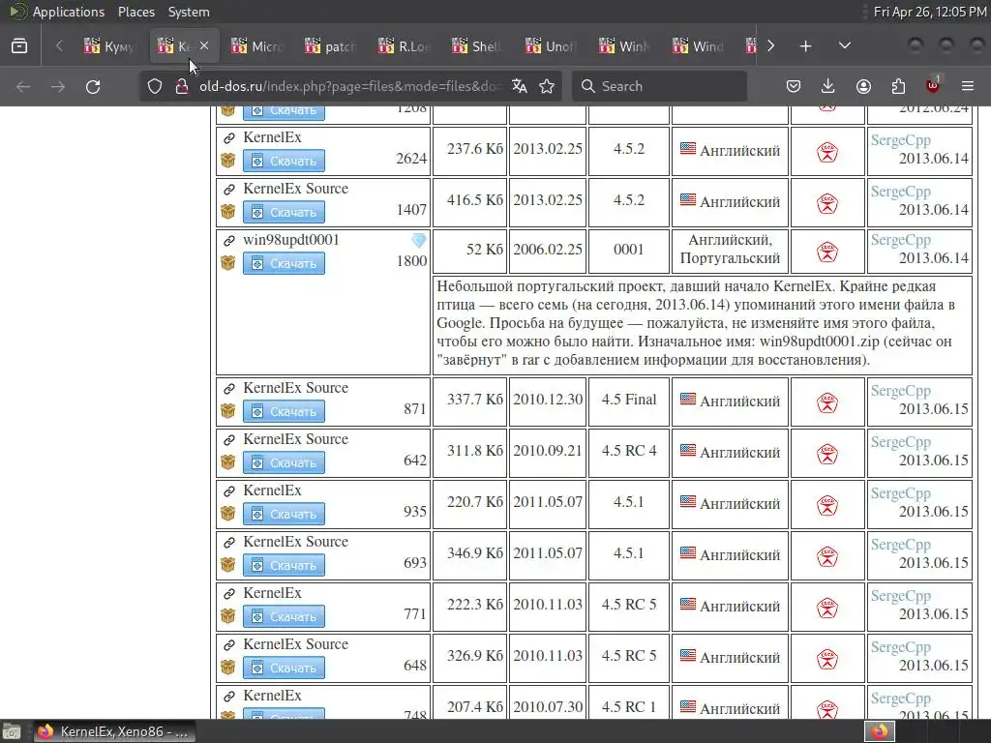Click the link icon beside KernelEx 4.5.1
Image resolution: width=991 pixels, height=743 pixels.
click(229, 490)
